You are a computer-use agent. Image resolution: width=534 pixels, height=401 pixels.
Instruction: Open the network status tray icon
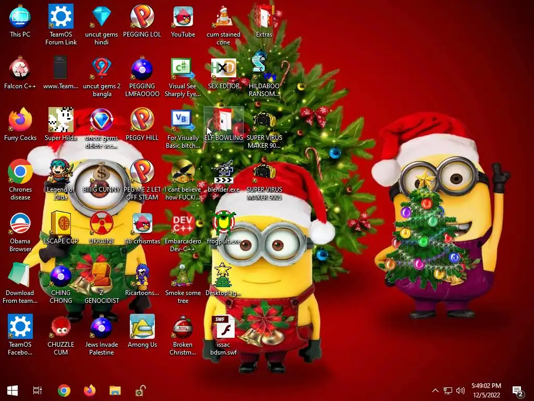(x=448, y=391)
